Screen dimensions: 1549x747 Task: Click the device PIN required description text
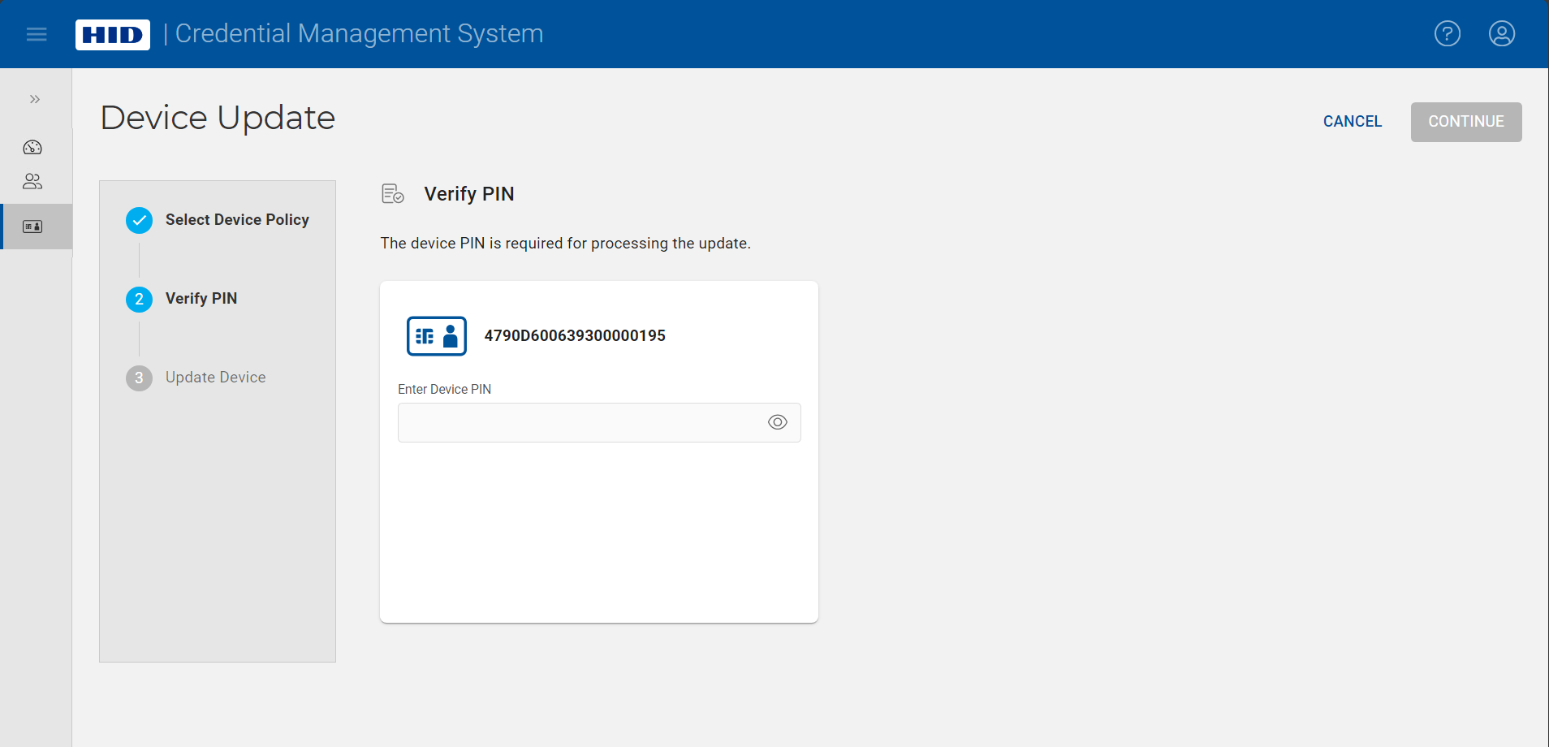tap(566, 244)
